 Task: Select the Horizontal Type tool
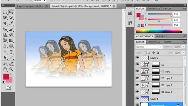(11, 52)
